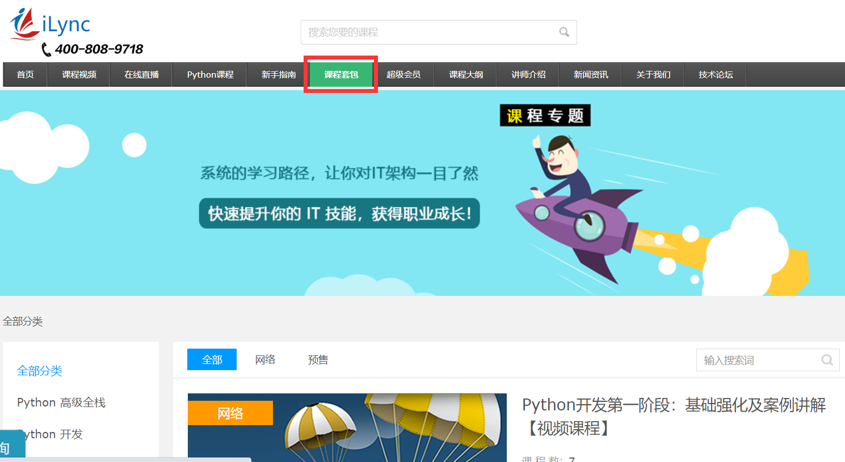Open 在线直播 menu item
The width and height of the screenshot is (845, 462).
pos(141,75)
